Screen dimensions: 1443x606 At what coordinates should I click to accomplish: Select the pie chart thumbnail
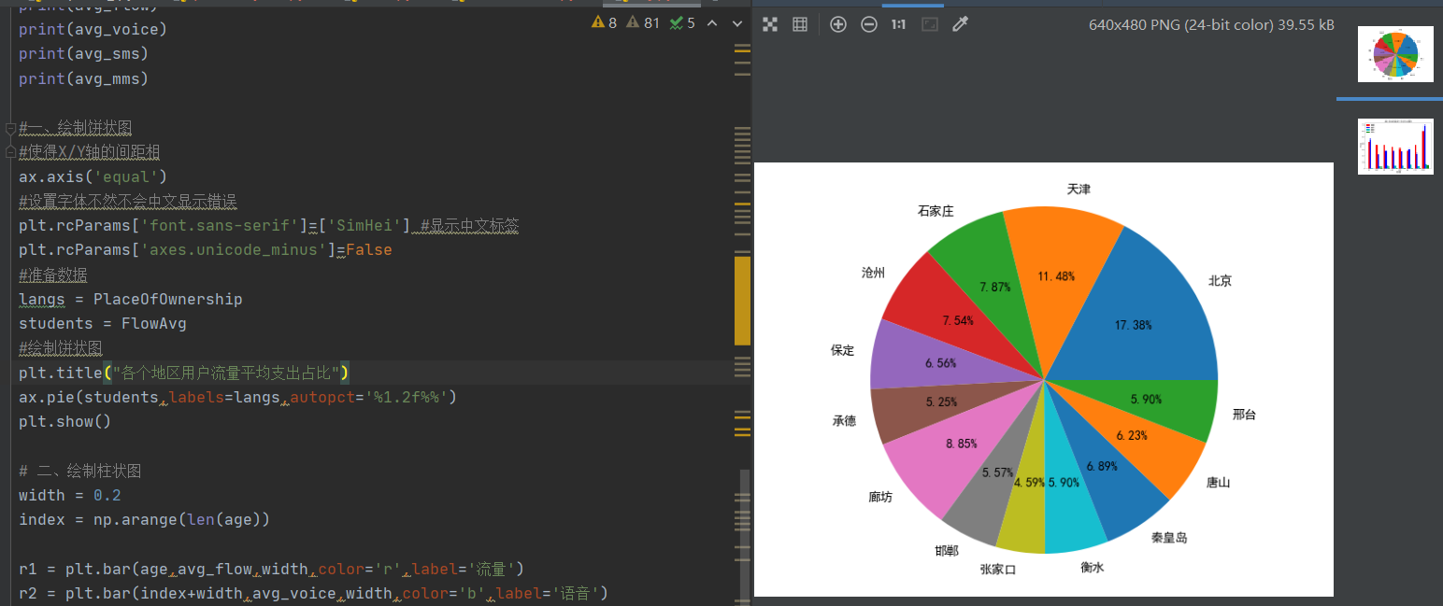1395,54
